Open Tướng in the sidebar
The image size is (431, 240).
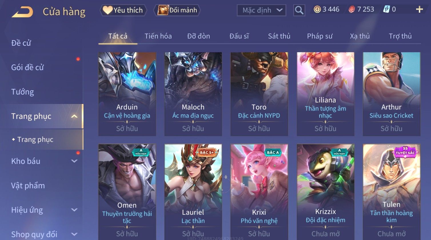click(x=23, y=92)
